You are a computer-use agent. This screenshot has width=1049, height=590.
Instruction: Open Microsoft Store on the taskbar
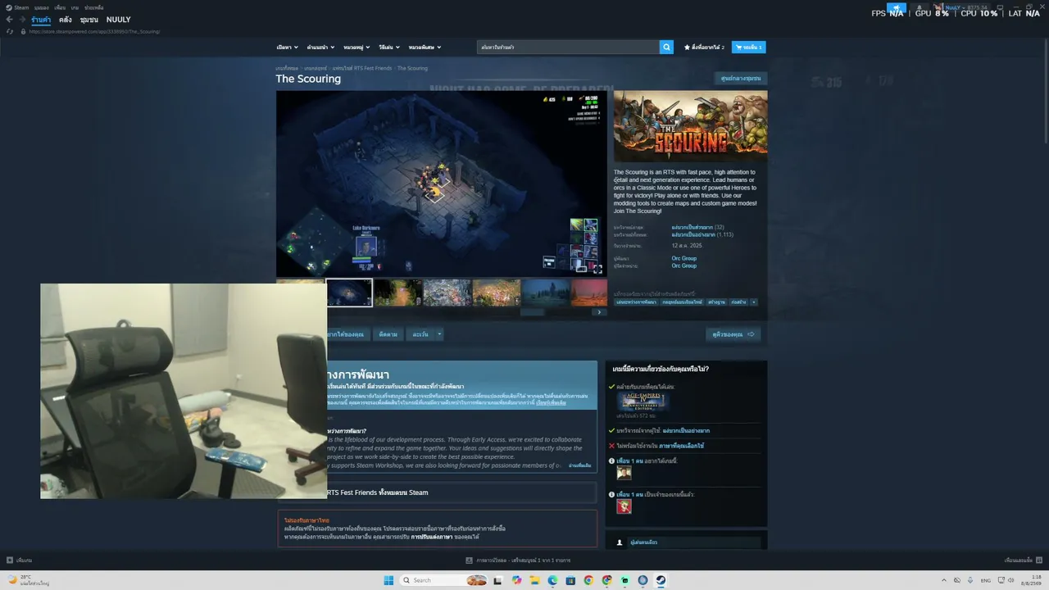[x=570, y=580]
